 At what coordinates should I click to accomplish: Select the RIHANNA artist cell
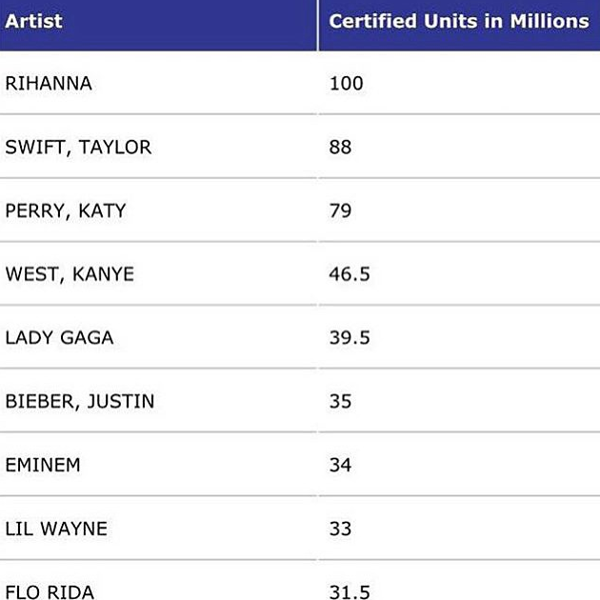click(49, 84)
